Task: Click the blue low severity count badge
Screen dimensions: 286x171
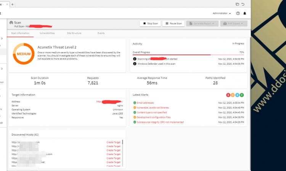Action: click(237, 95)
